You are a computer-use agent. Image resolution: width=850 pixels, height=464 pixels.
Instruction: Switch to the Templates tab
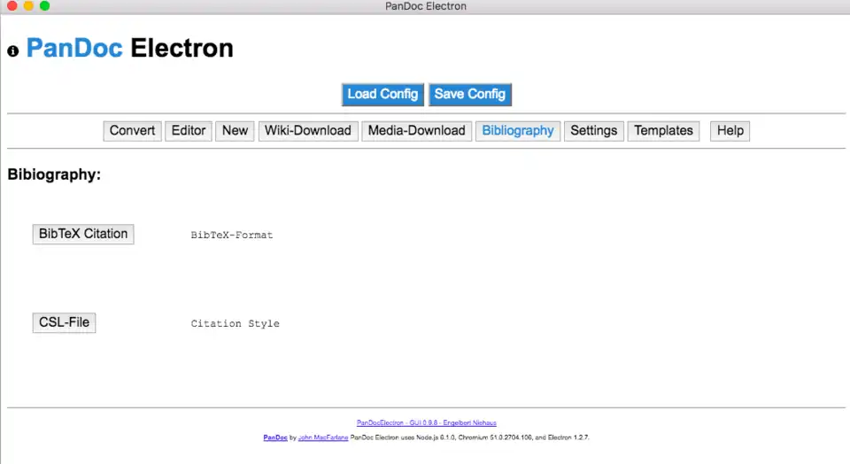(x=663, y=131)
